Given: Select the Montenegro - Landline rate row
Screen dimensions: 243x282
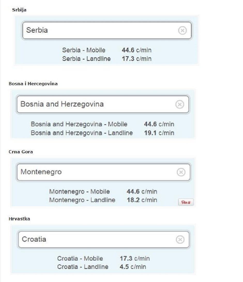Looking at the screenshot, I should [x=103, y=200].
